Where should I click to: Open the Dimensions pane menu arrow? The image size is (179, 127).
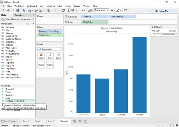(x=33, y=24)
